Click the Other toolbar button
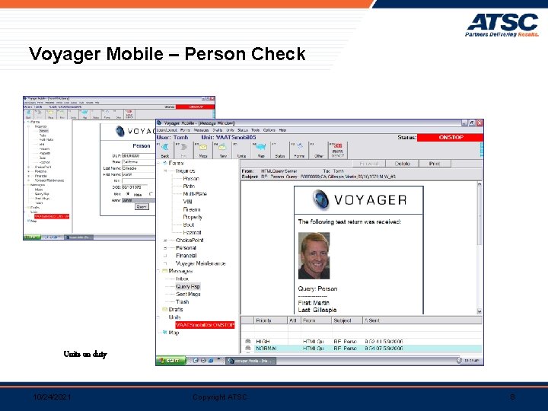The width and height of the screenshot is (548, 411). tap(318, 150)
